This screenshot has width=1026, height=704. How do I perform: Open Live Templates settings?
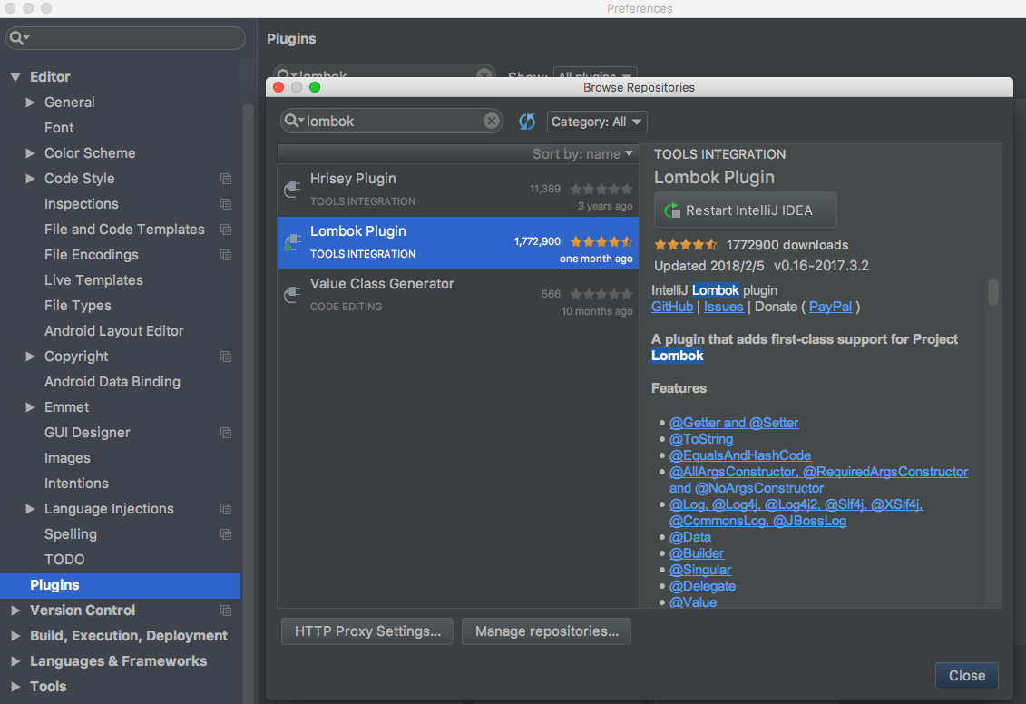click(x=93, y=280)
